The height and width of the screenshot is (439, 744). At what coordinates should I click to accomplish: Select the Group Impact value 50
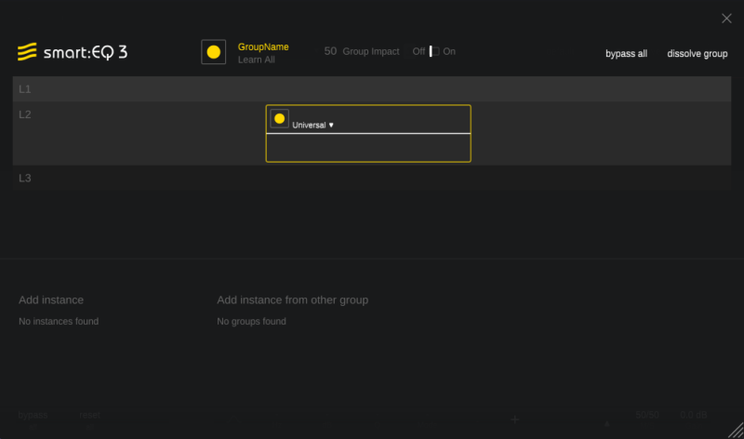[330, 51]
